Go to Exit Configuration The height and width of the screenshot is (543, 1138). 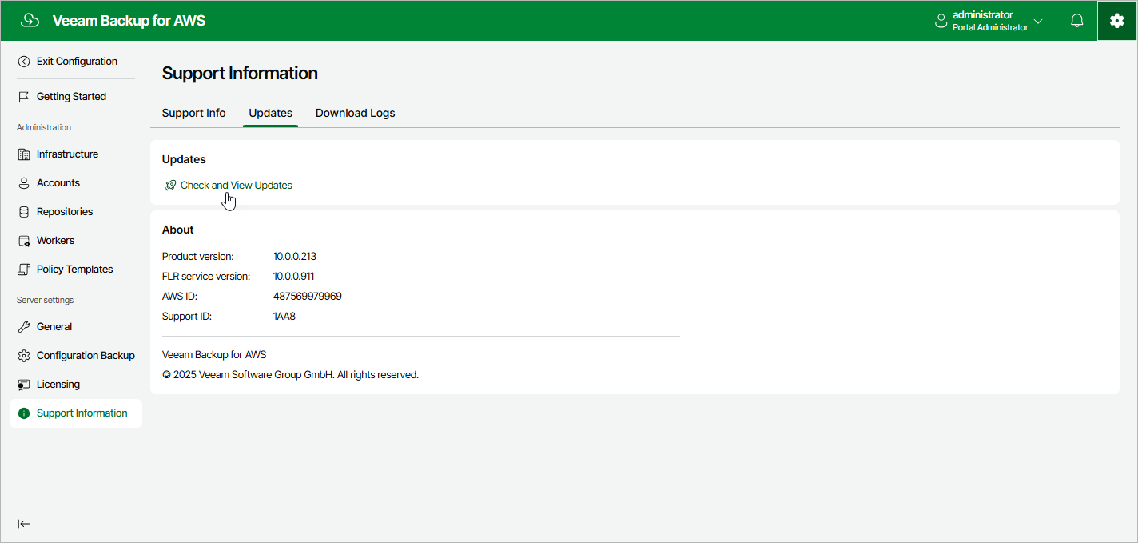click(77, 62)
